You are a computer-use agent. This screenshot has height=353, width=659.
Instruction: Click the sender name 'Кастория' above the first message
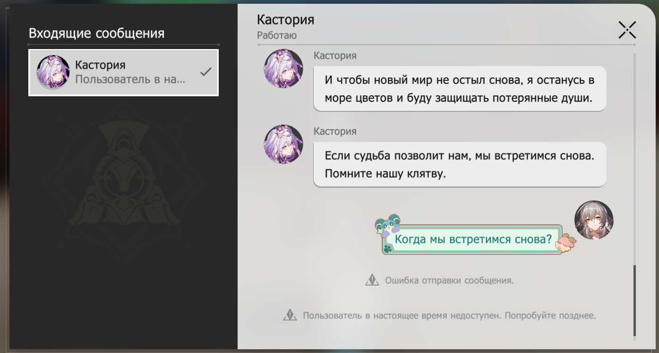(335, 56)
